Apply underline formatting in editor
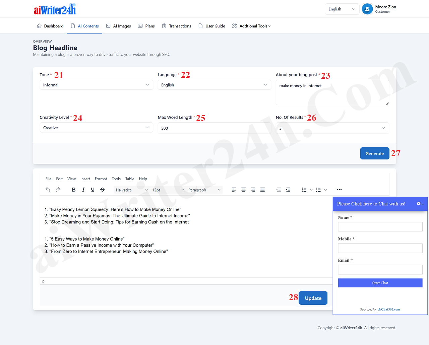Screen dimensions: 429x345 point(93,190)
